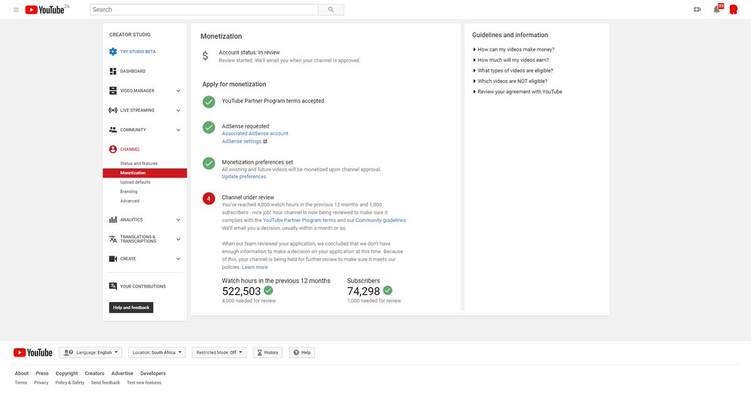Open the Advanced channel menu item
The image size is (751, 397).
[130, 201]
